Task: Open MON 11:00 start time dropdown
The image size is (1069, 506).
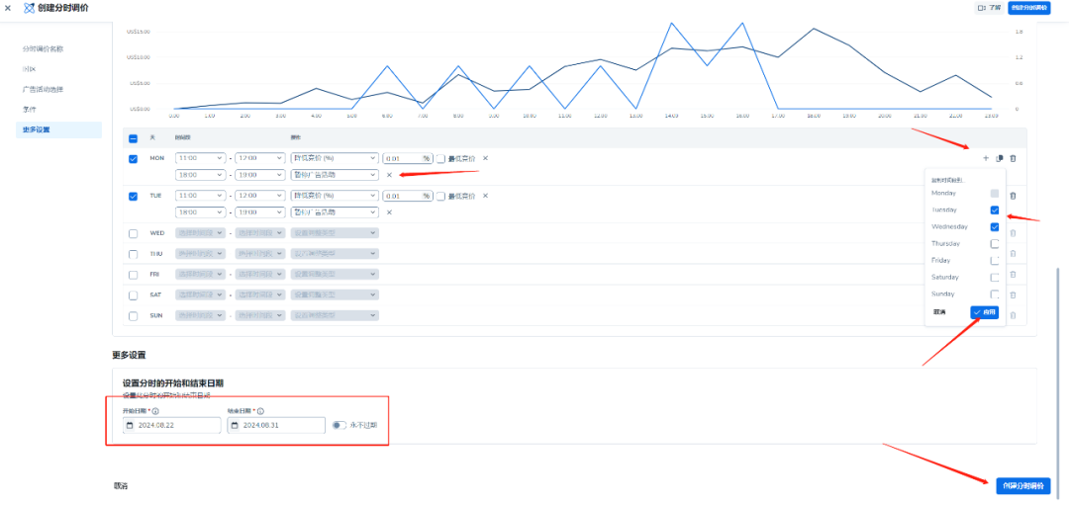Action: pyautogui.click(x=200, y=158)
